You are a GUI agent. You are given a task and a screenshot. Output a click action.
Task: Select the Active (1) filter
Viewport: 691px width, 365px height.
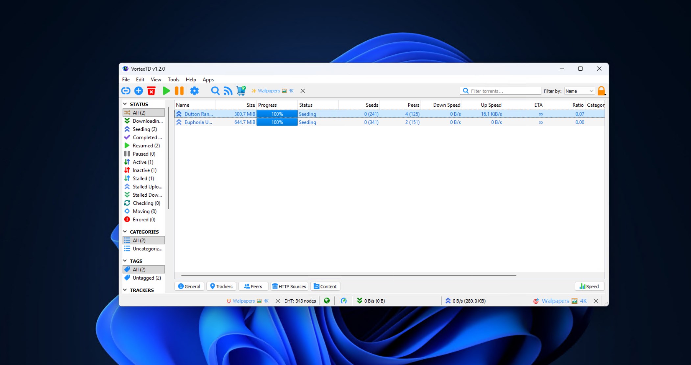tap(144, 162)
